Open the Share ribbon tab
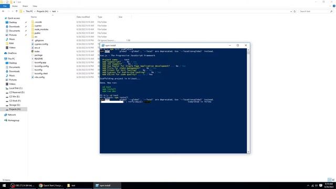 click(x=25, y=6)
